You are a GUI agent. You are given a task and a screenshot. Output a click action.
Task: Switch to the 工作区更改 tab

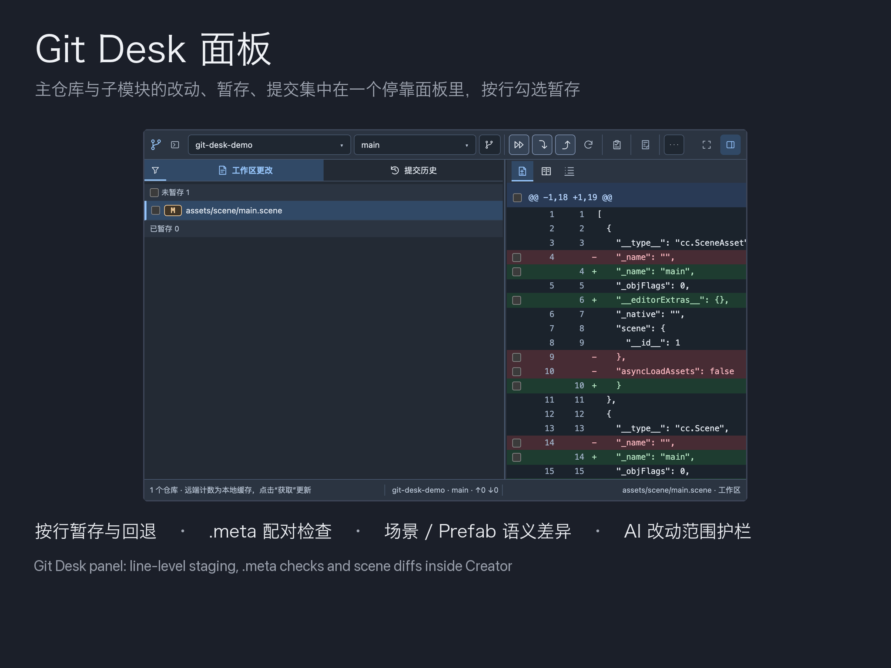(x=245, y=170)
